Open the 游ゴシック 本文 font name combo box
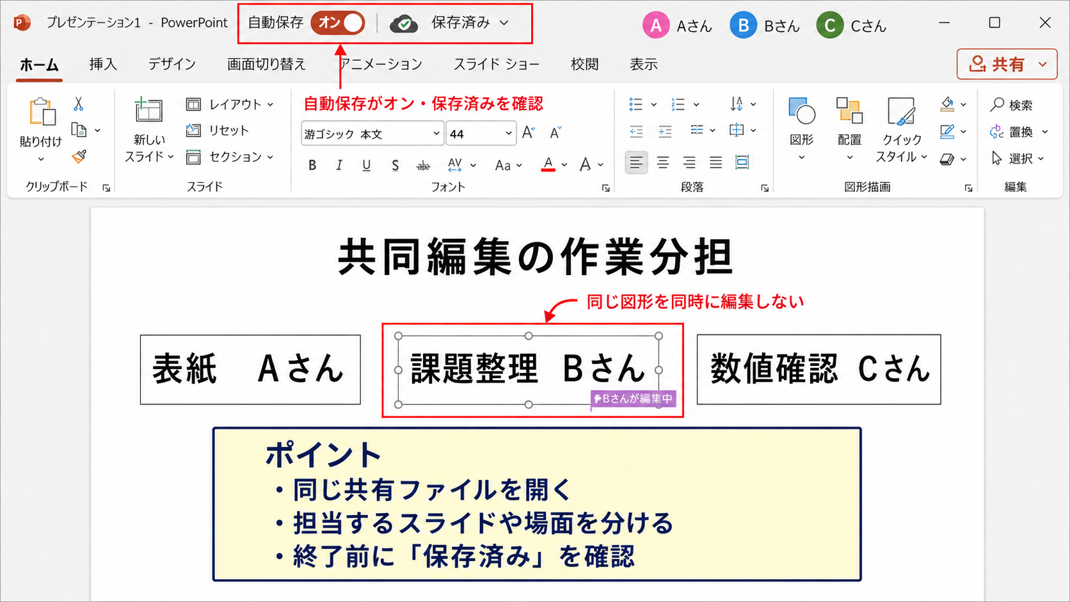The width and height of the screenshot is (1070, 602). (x=372, y=134)
